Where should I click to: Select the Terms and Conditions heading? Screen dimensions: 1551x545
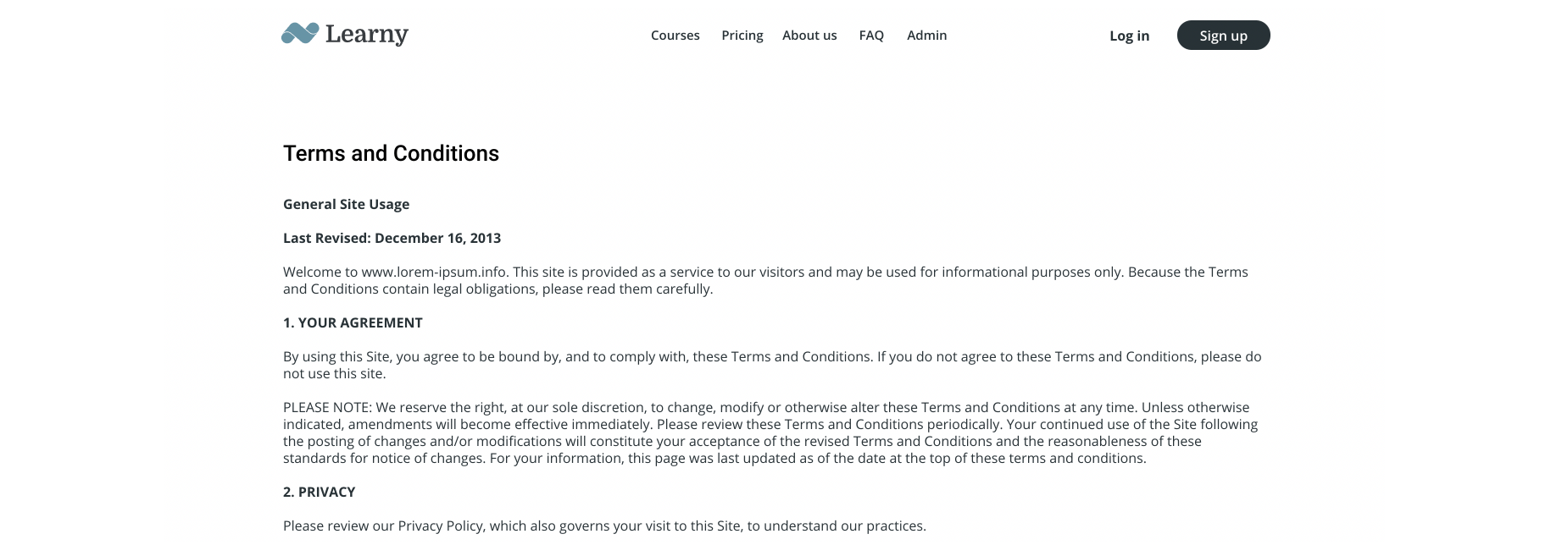[x=391, y=153]
